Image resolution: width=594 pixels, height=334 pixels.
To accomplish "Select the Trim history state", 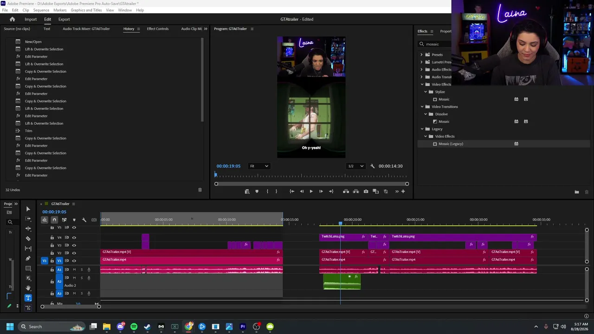I will pos(29,131).
